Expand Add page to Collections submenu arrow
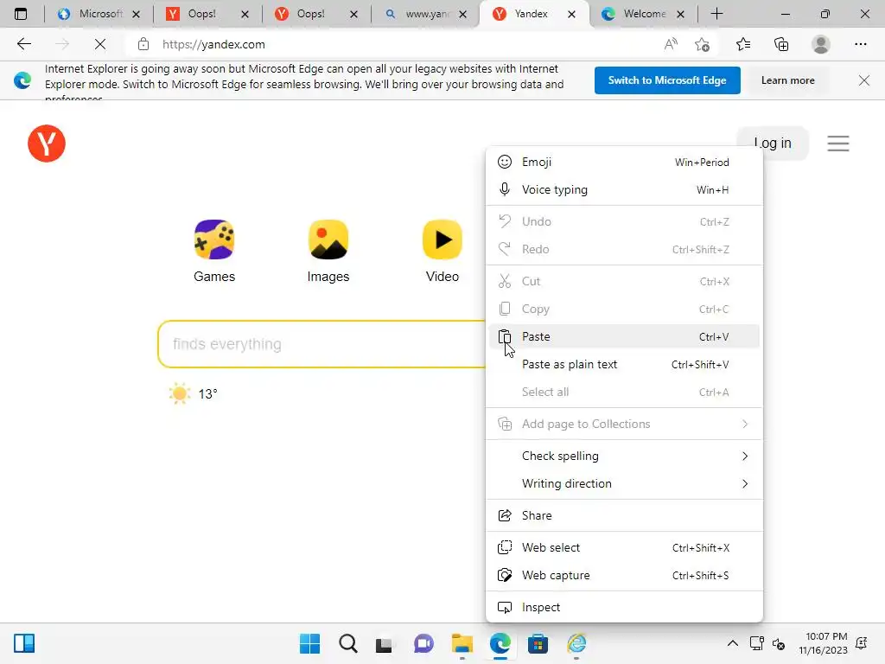Image resolution: width=885 pixels, height=664 pixels. coord(745,424)
